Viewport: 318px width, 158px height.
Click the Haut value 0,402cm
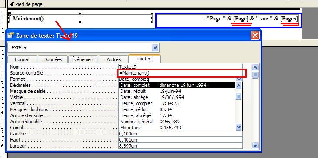coord(181,140)
